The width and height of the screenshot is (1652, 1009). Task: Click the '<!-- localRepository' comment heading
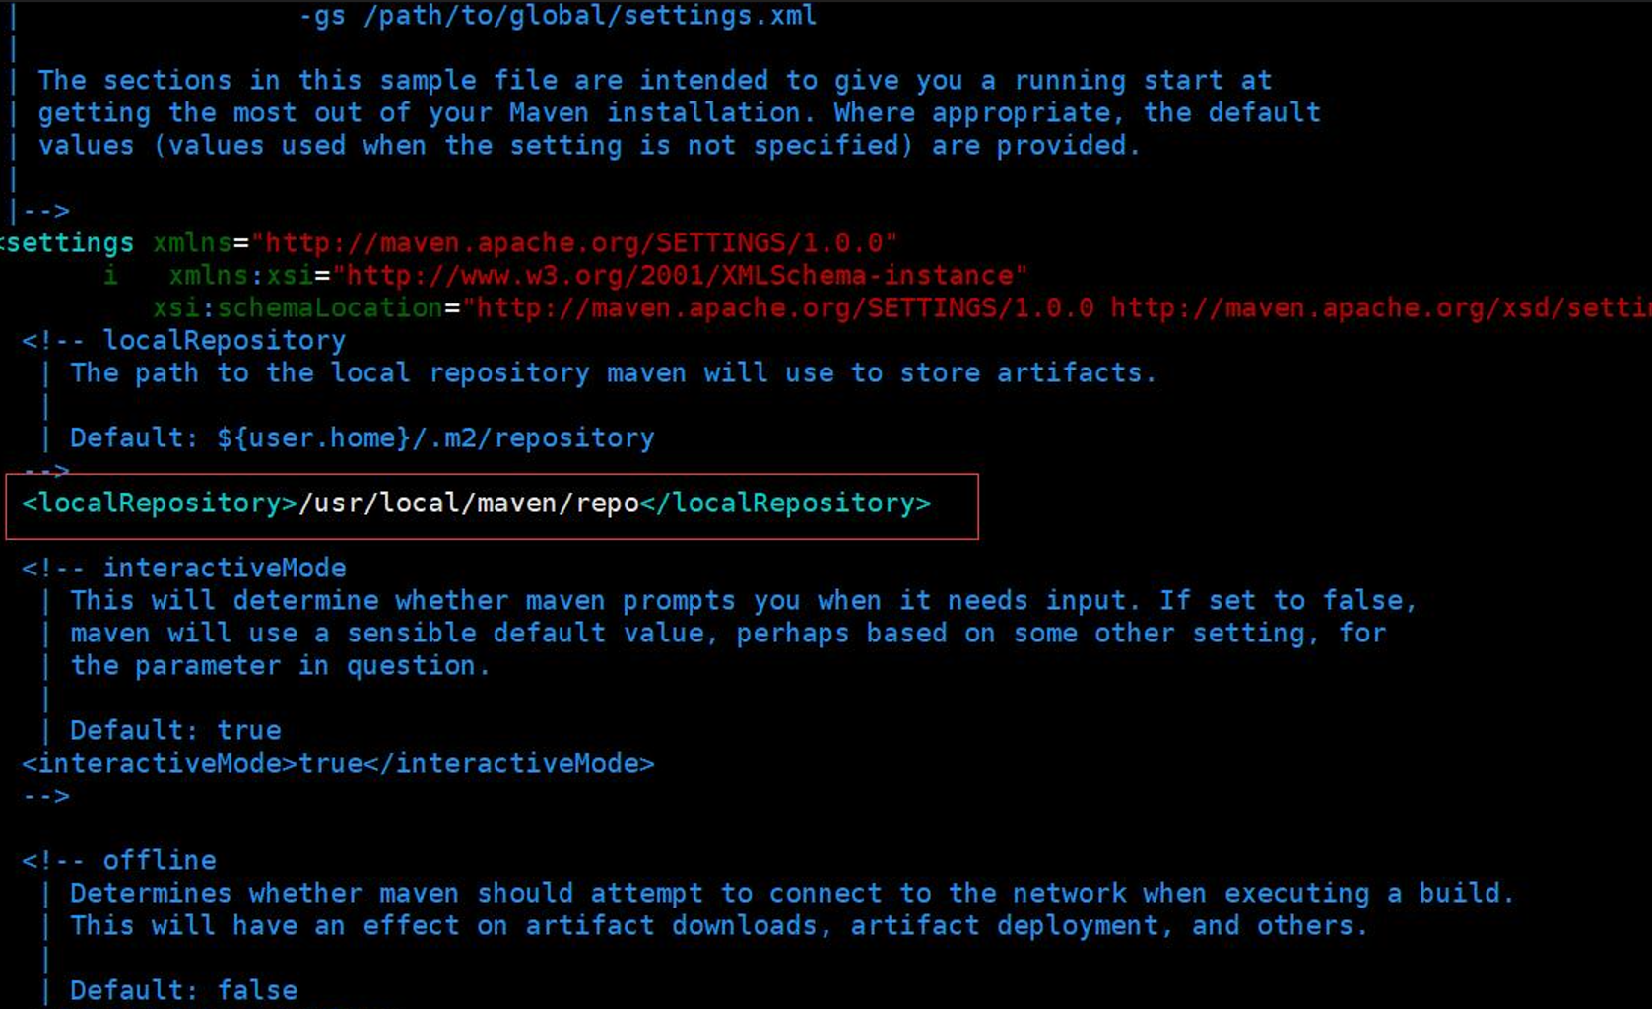coord(184,340)
